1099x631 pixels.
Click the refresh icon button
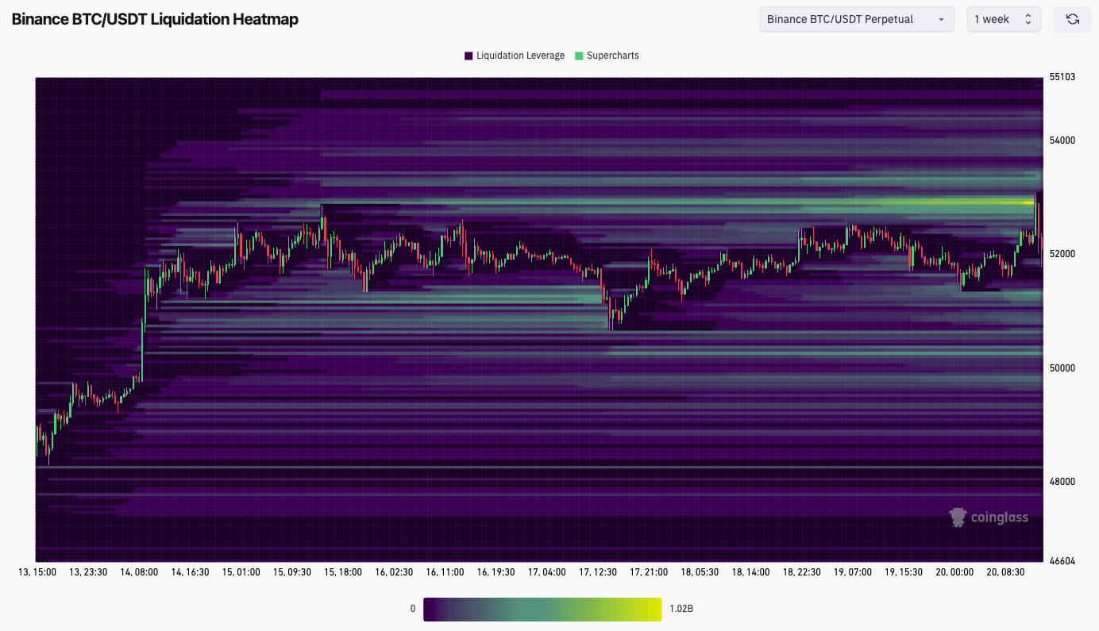[x=1072, y=19]
